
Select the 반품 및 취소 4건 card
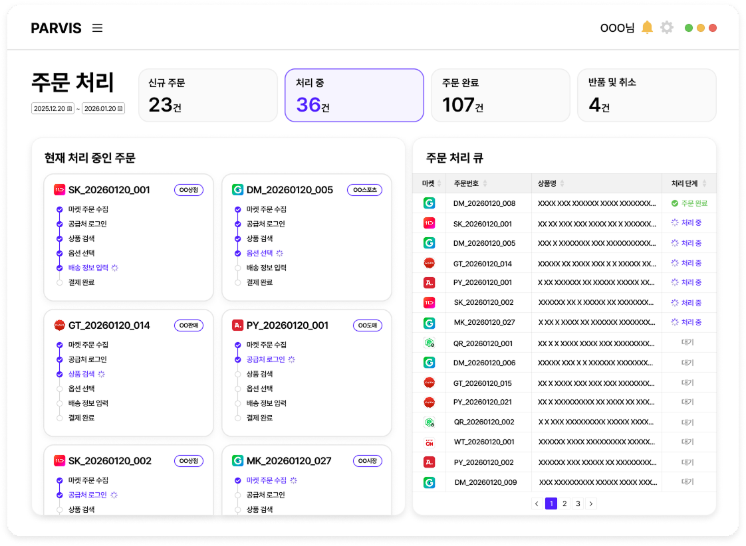point(646,95)
